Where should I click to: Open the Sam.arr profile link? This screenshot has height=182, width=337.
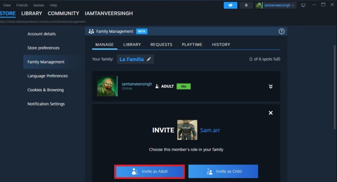[210, 130]
